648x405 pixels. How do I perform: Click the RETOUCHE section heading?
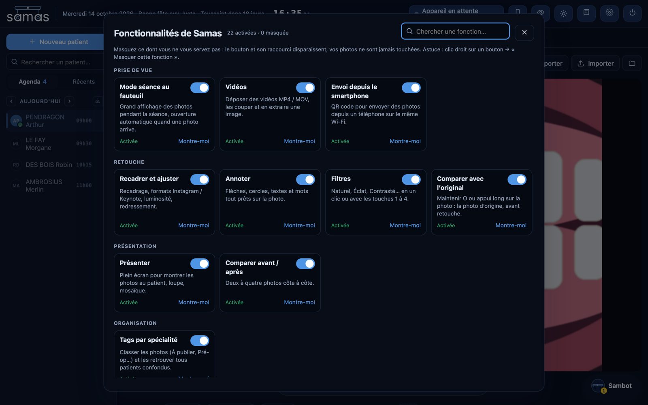[x=129, y=162]
